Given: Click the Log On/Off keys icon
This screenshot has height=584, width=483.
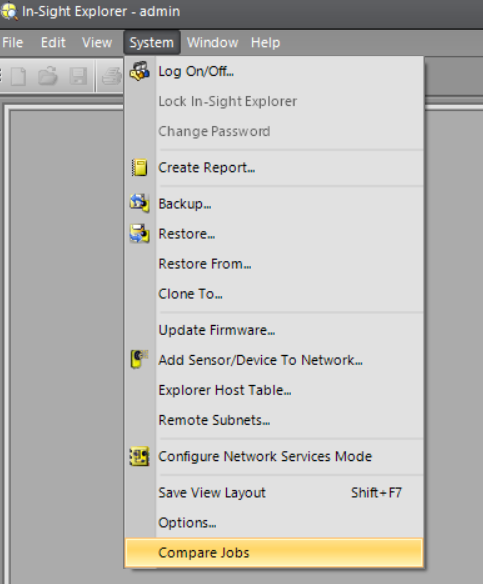Looking at the screenshot, I should 140,71.
